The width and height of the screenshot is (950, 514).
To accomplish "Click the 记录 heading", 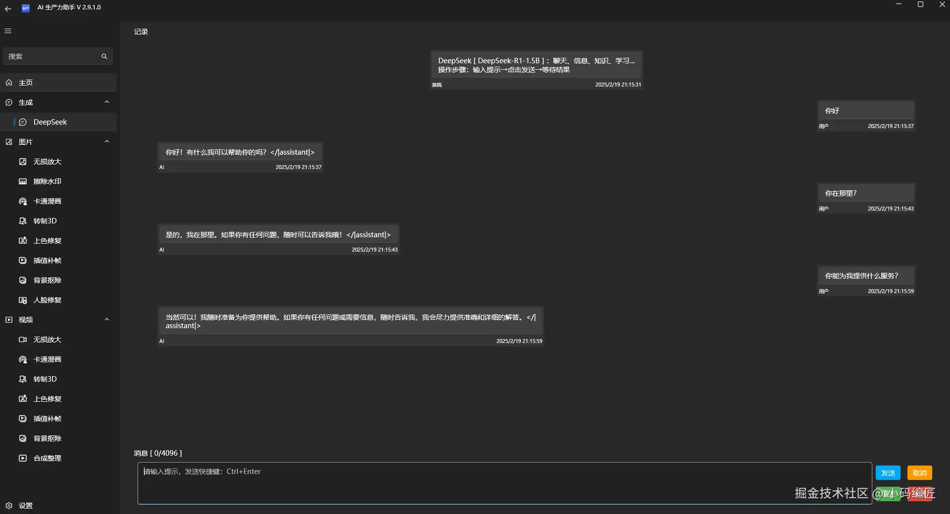I will click(x=141, y=32).
